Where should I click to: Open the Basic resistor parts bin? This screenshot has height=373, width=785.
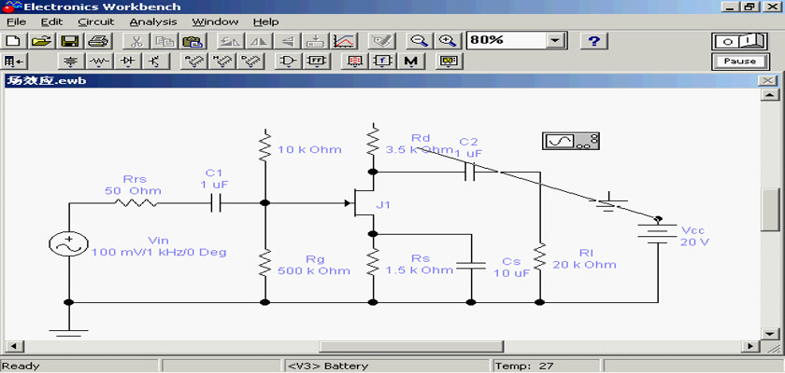click(100, 62)
